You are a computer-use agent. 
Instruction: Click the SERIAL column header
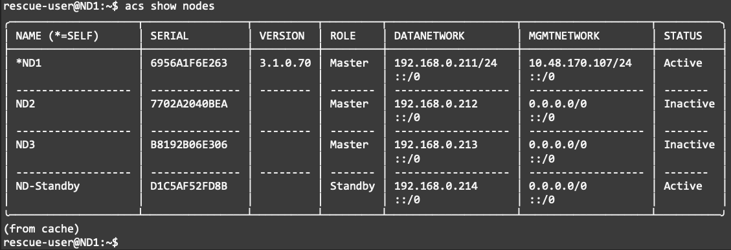tap(169, 36)
